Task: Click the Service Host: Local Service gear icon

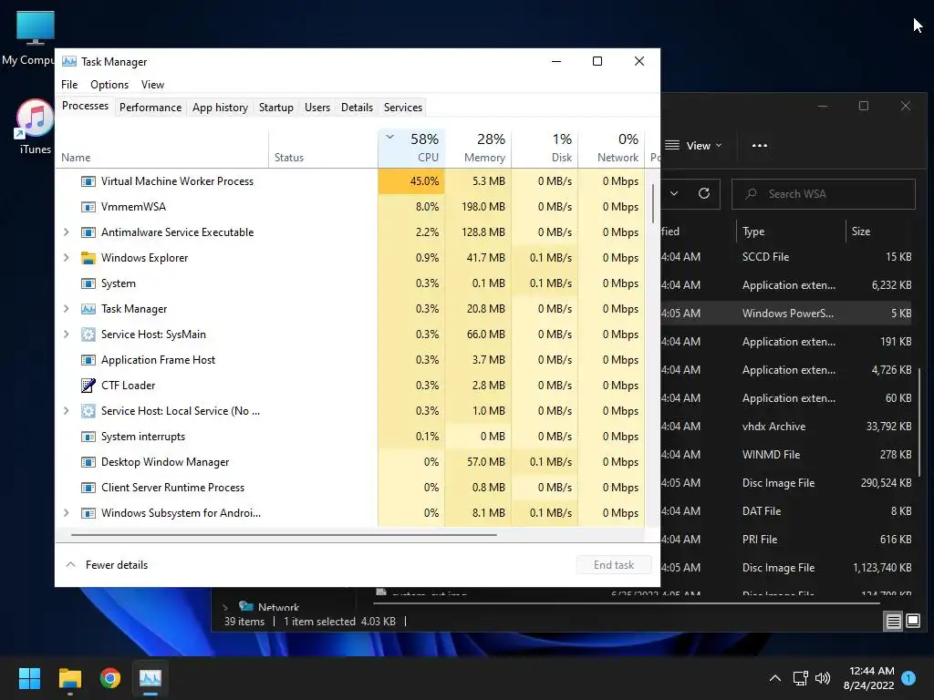Action: click(x=88, y=411)
